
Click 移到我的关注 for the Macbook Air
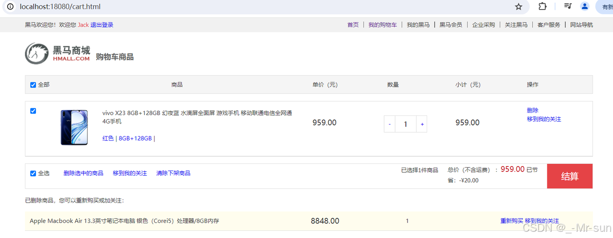(x=542, y=221)
